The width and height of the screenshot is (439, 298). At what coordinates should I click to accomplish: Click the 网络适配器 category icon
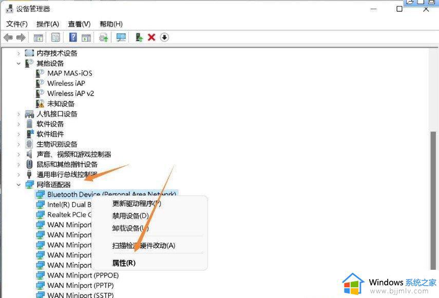[x=29, y=185]
